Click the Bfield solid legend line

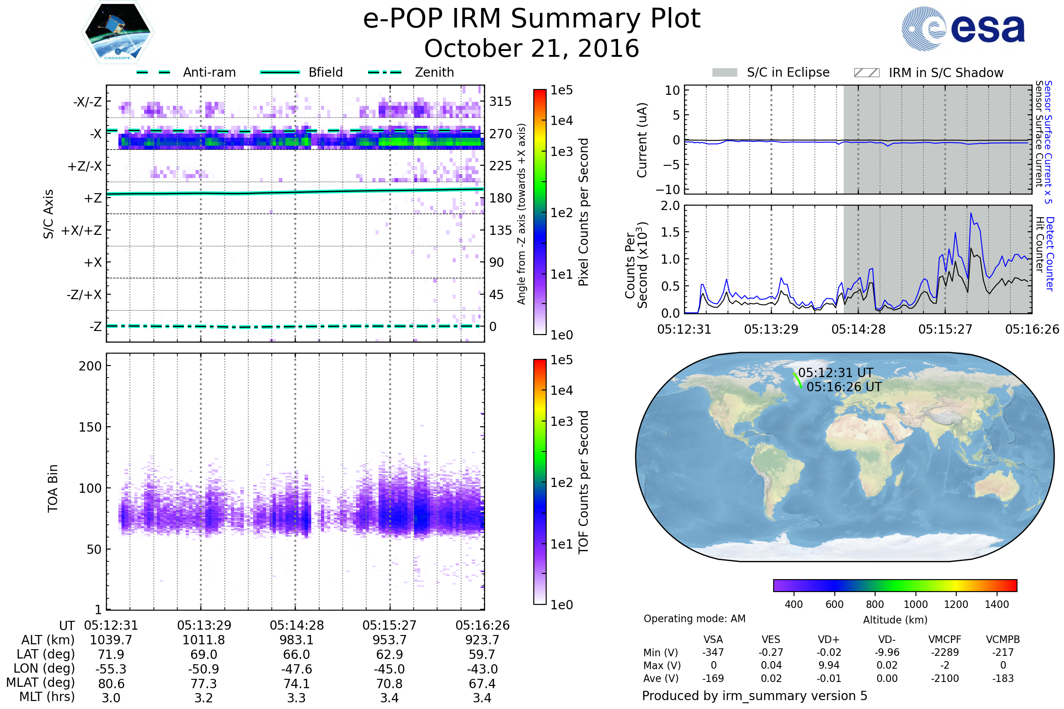pos(280,72)
